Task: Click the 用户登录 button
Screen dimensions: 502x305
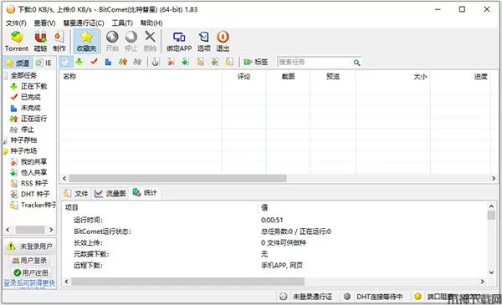Action: click(x=29, y=261)
